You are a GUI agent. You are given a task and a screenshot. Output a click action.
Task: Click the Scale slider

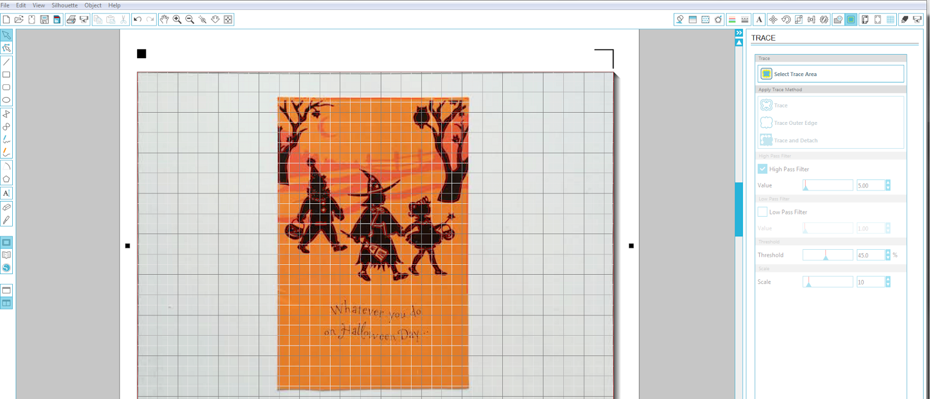coord(828,282)
